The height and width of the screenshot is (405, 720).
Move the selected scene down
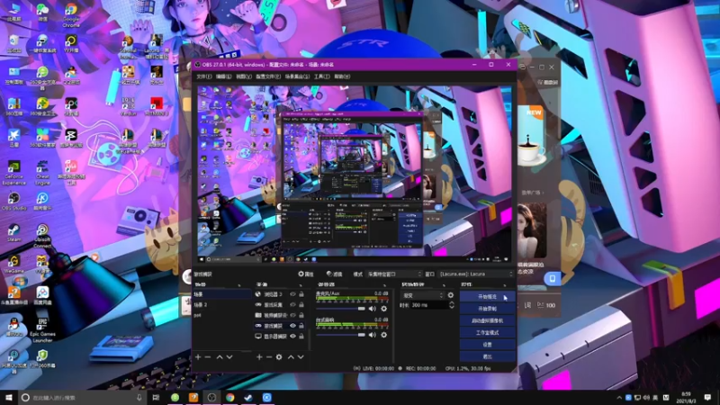pyautogui.click(x=229, y=356)
